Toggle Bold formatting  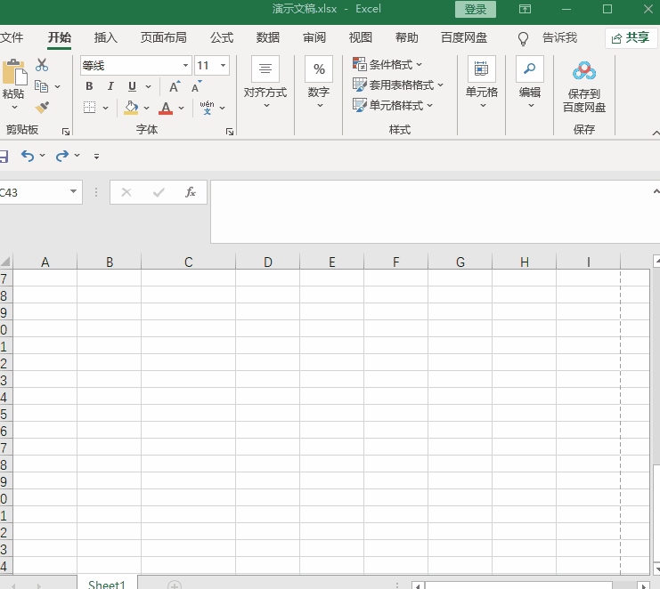pyautogui.click(x=89, y=86)
